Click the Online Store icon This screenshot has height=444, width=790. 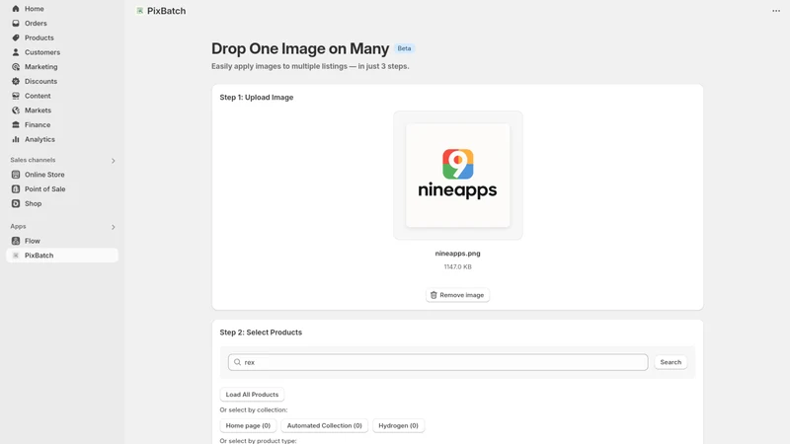tap(16, 175)
